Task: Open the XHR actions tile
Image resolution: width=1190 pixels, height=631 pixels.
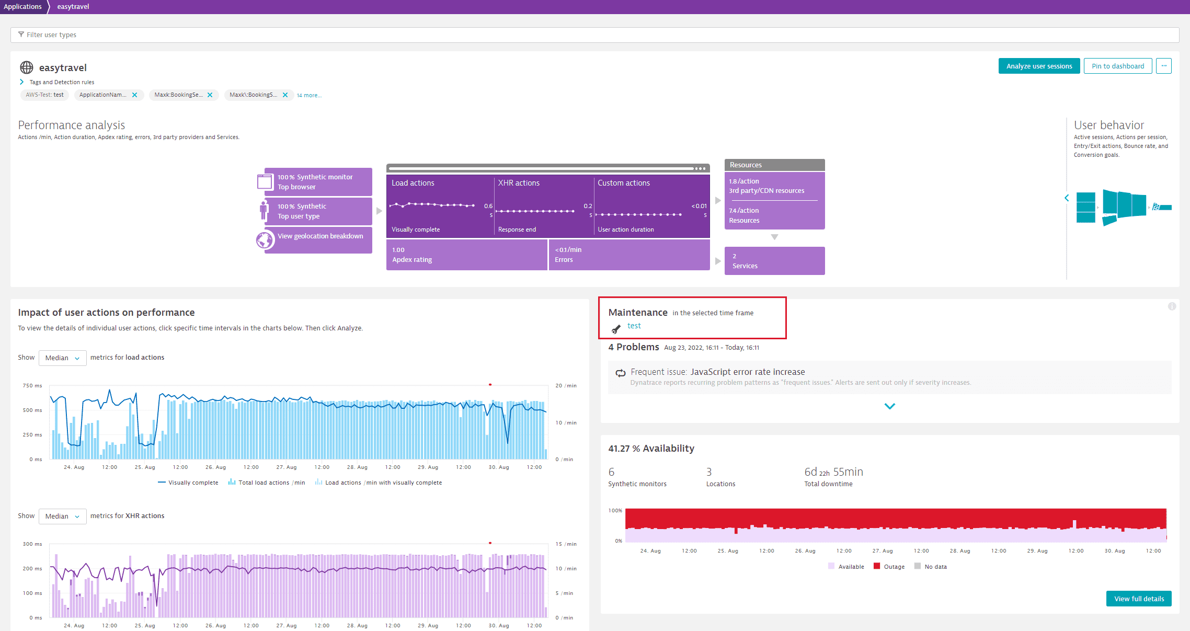Action: click(543, 206)
